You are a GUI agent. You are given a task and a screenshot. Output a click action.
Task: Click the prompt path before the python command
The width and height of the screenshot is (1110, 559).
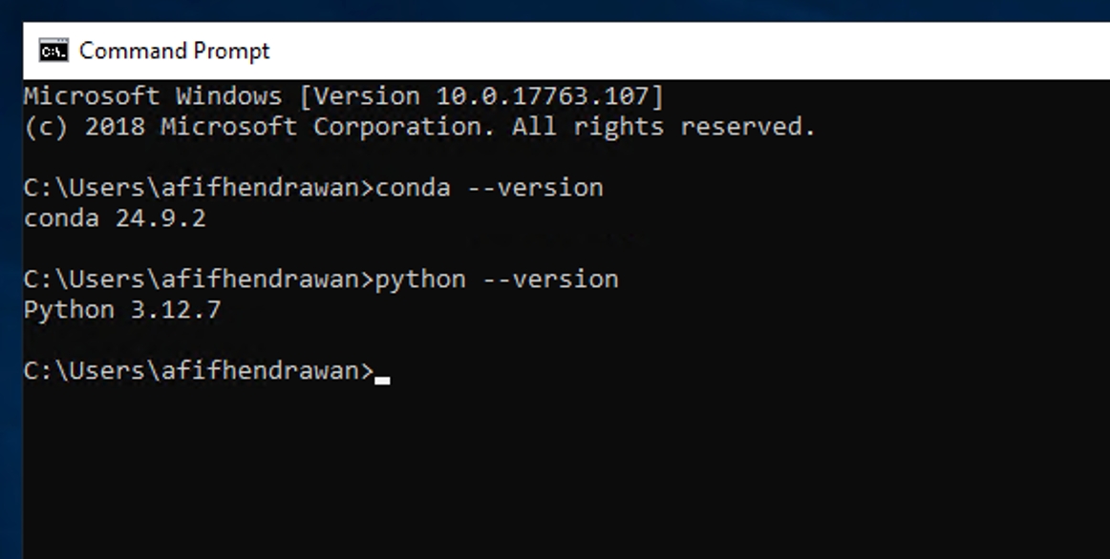click(198, 279)
